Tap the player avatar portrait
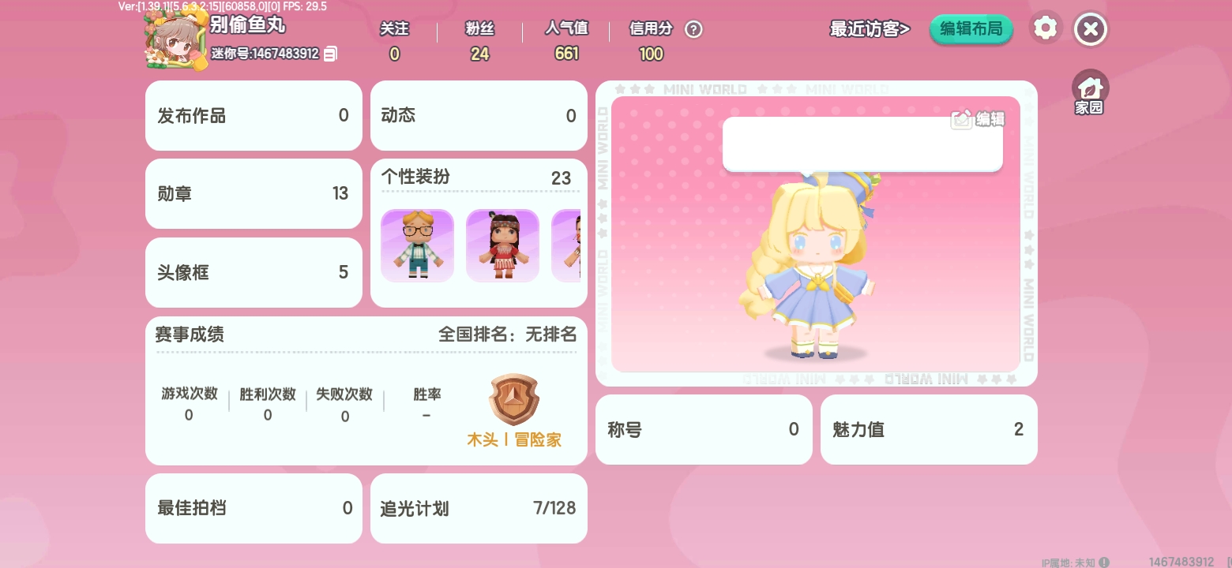The width and height of the screenshot is (1232, 568). pos(175,39)
